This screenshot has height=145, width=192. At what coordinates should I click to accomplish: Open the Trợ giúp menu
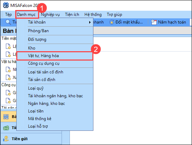[115, 15]
